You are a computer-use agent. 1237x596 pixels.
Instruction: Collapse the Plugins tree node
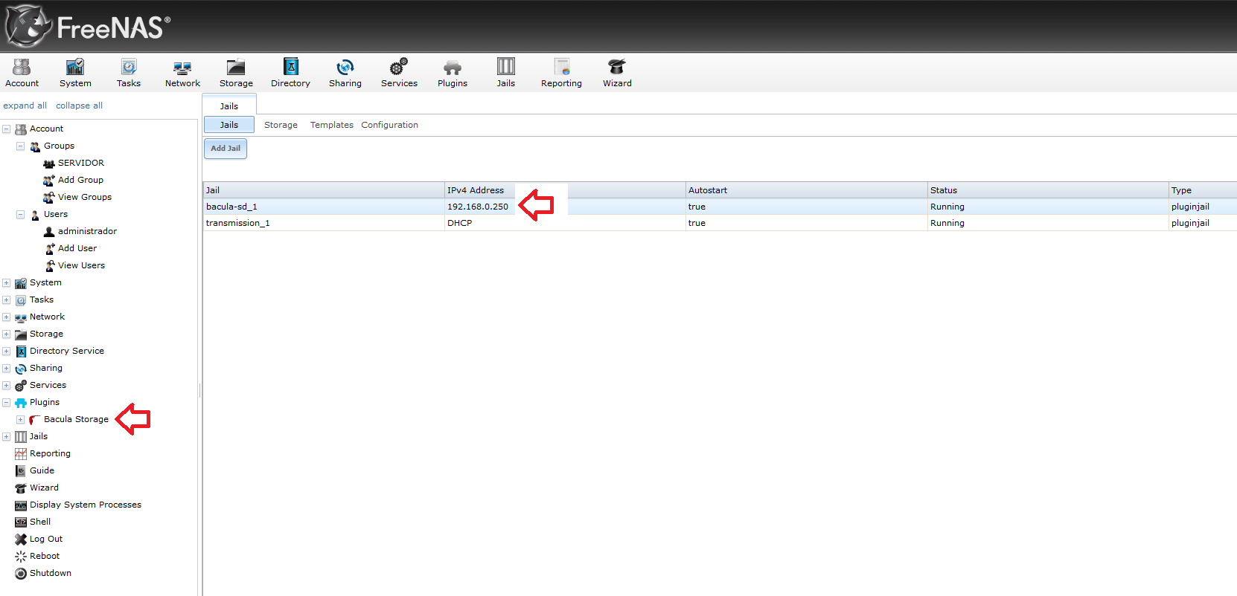coord(7,403)
